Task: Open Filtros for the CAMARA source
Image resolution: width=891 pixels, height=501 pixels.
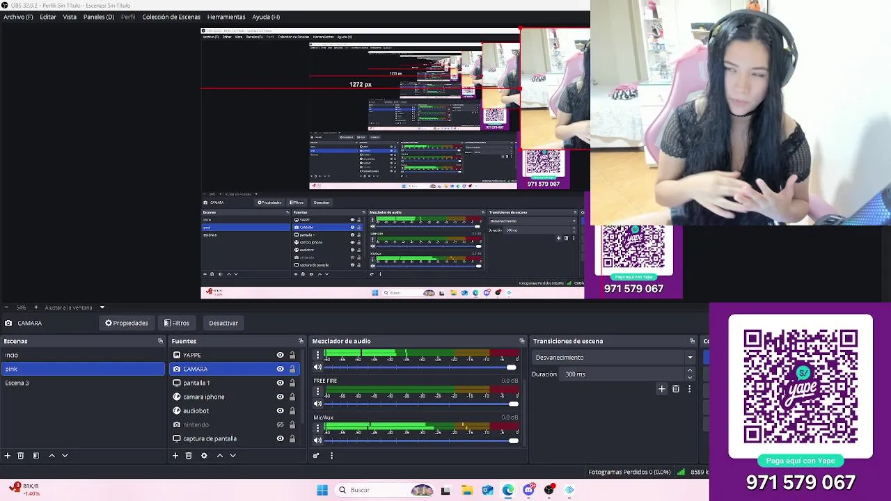Action: pos(177,323)
